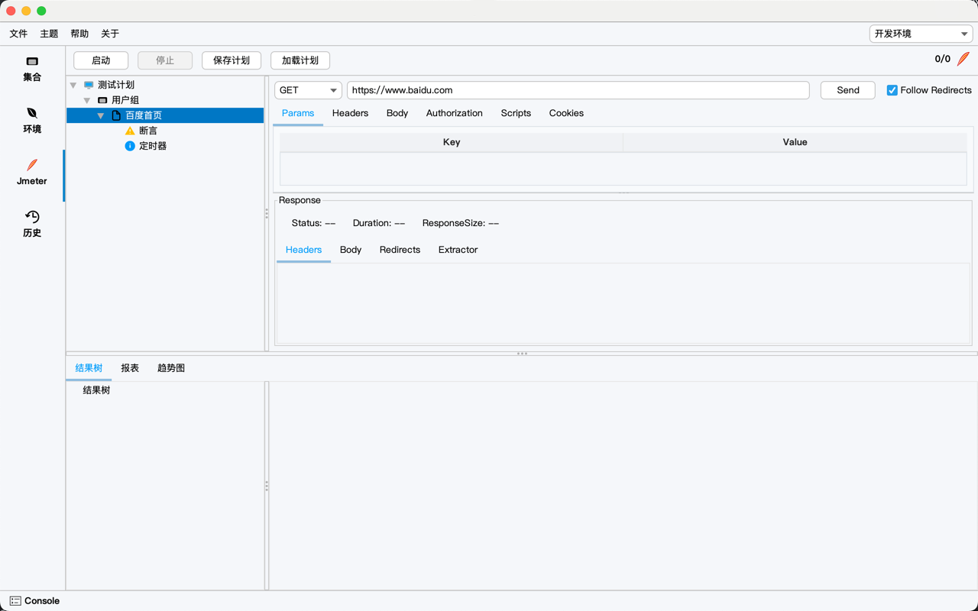Open the Console icon in status bar
Image resolution: width=978 pixels, height=611 pixels.
click(15, 601)
